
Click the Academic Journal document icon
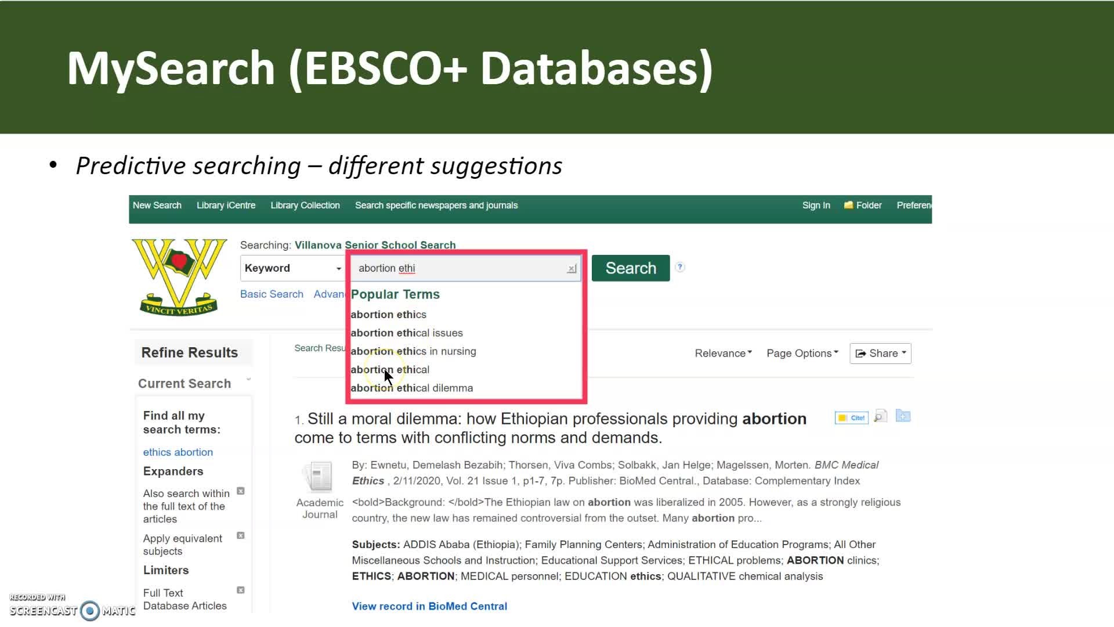tap(317, 477)
